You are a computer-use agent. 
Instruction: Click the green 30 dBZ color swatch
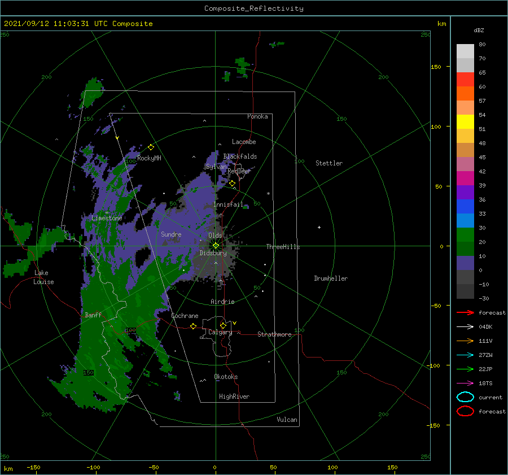(465, 235)
